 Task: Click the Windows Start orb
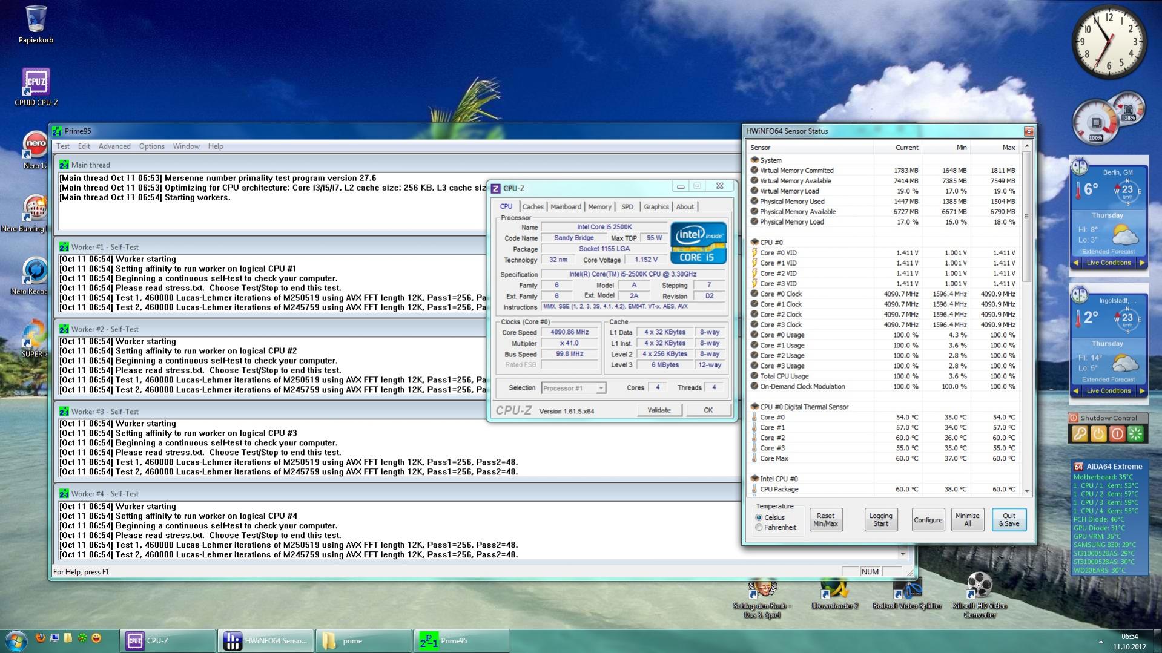click(16, 640)
